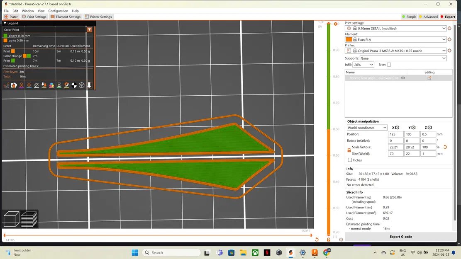
Task: Open the Edit menu
Action: pos(15,11)
